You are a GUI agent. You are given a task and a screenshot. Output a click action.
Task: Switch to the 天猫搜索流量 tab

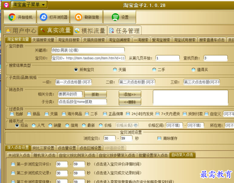click(x=43, y=40)
